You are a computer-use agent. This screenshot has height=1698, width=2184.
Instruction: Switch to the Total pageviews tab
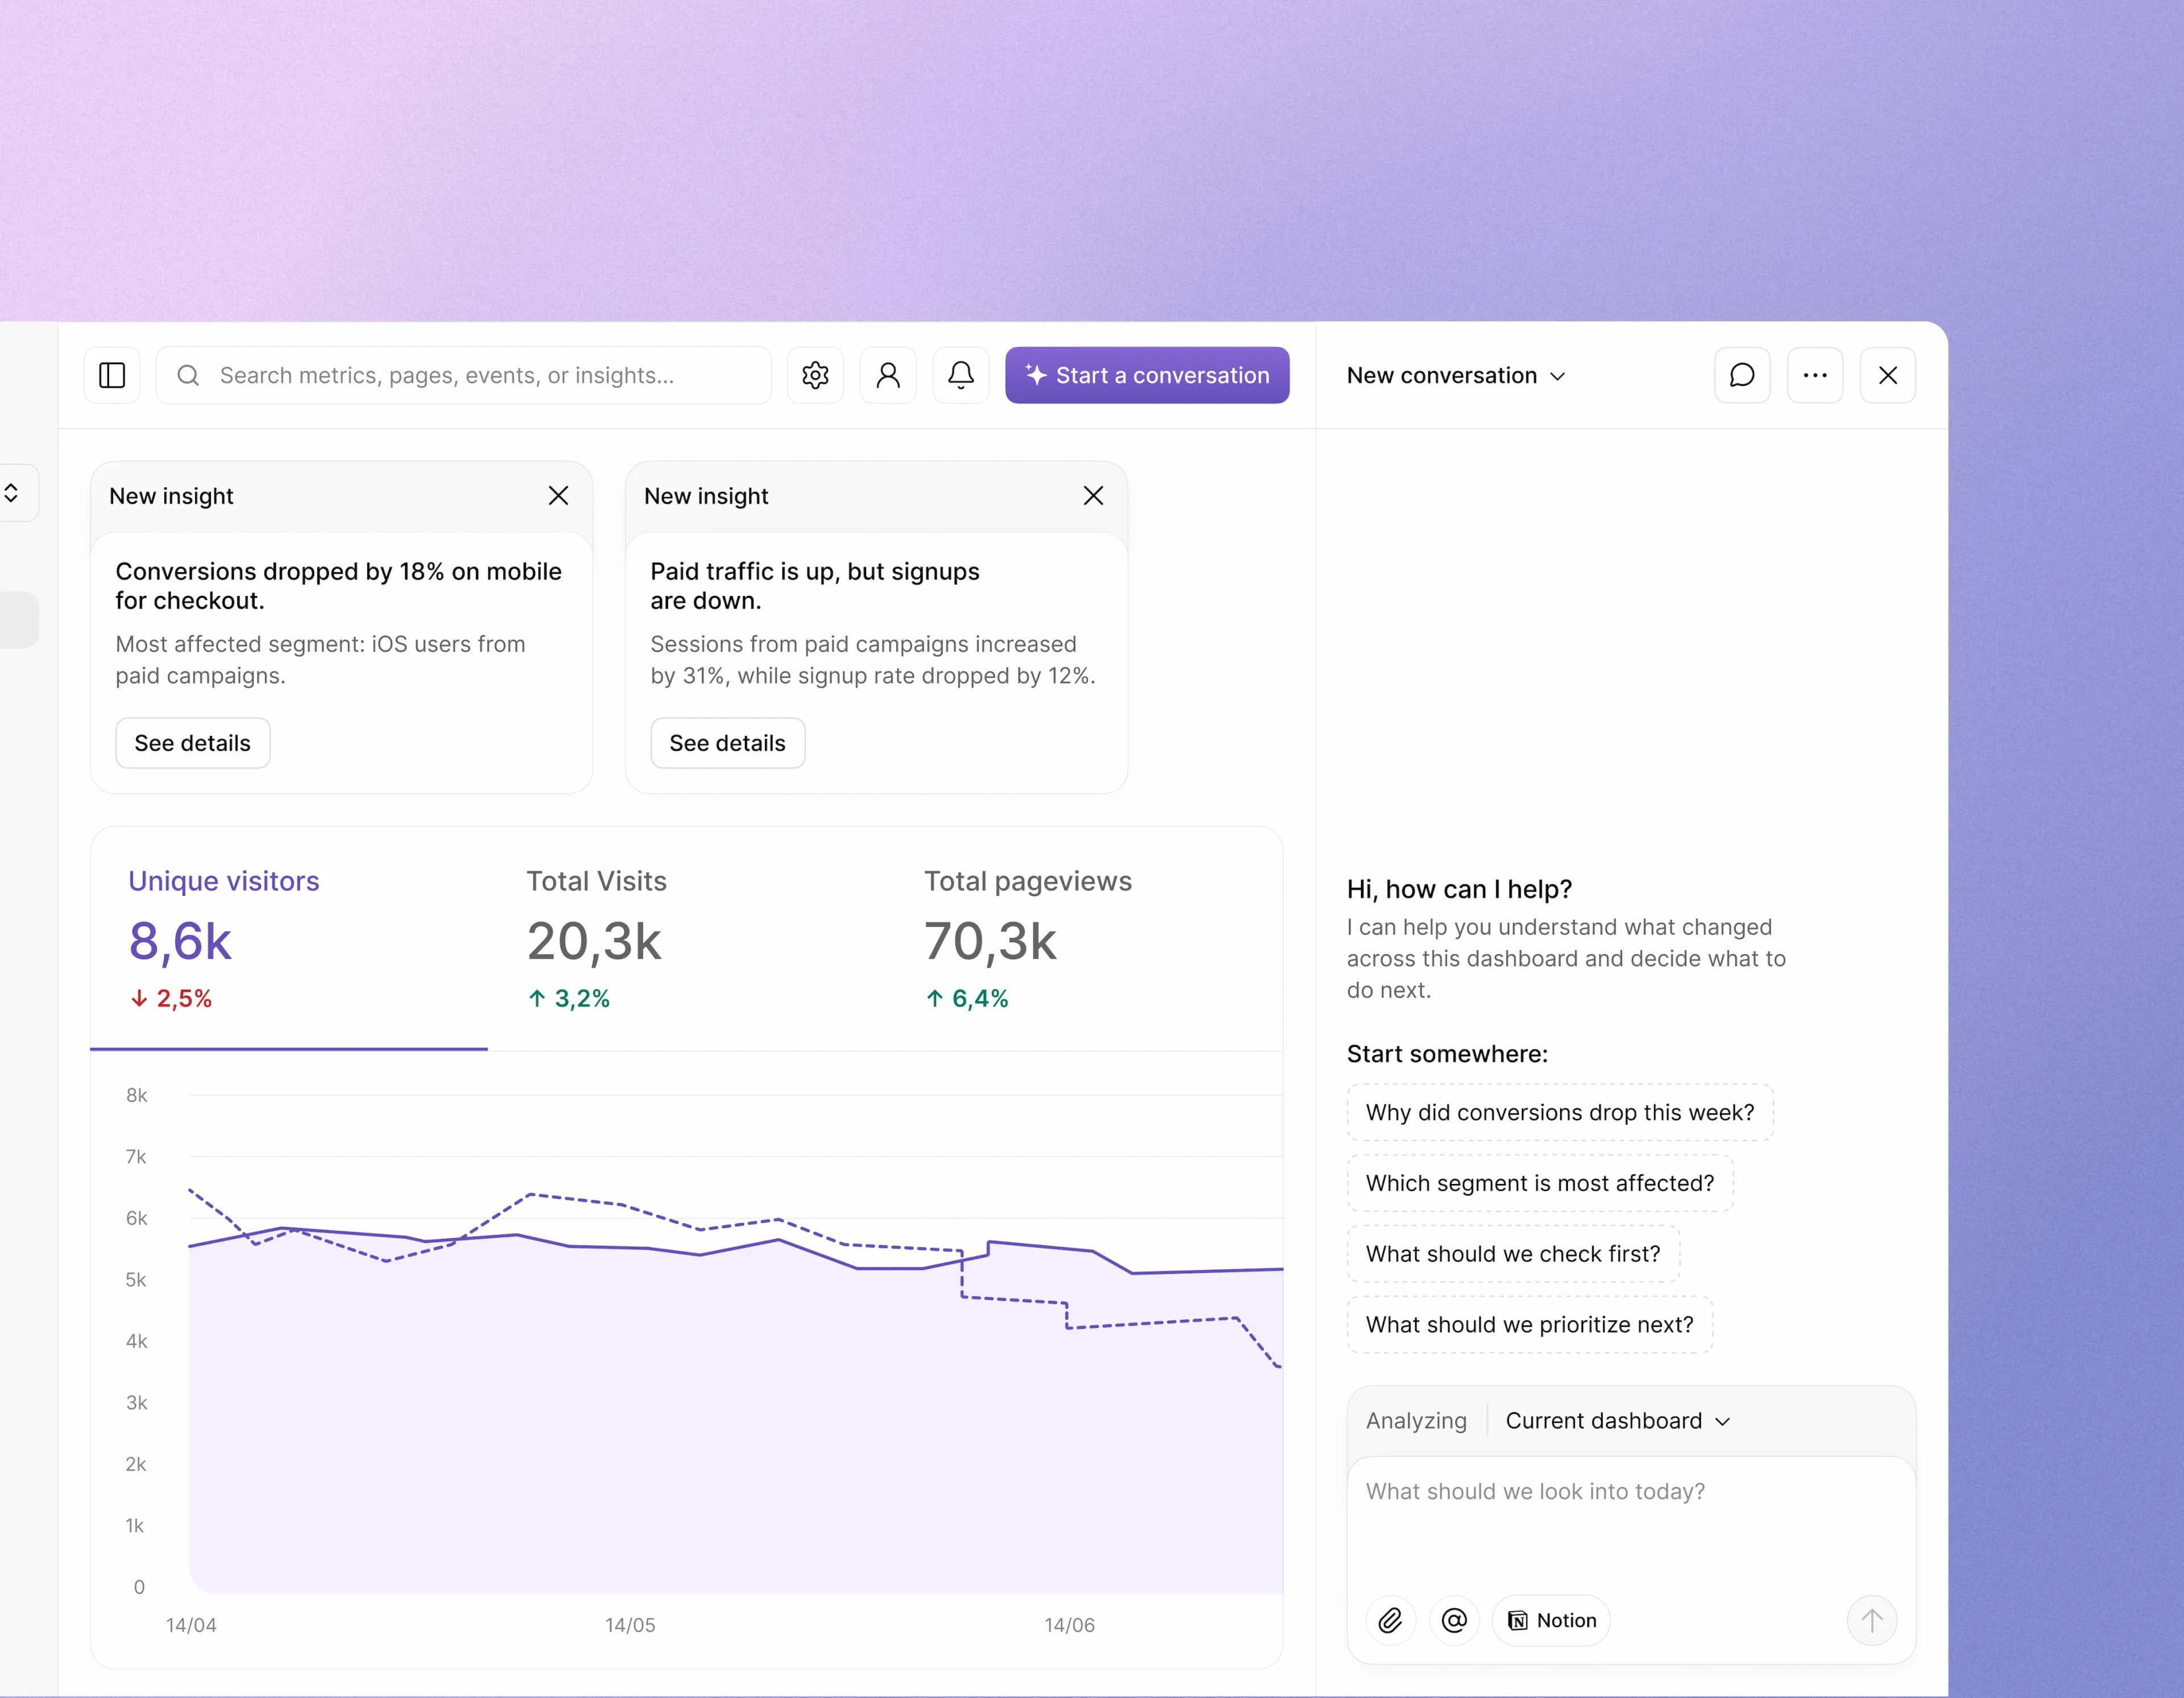[1083, 938]
